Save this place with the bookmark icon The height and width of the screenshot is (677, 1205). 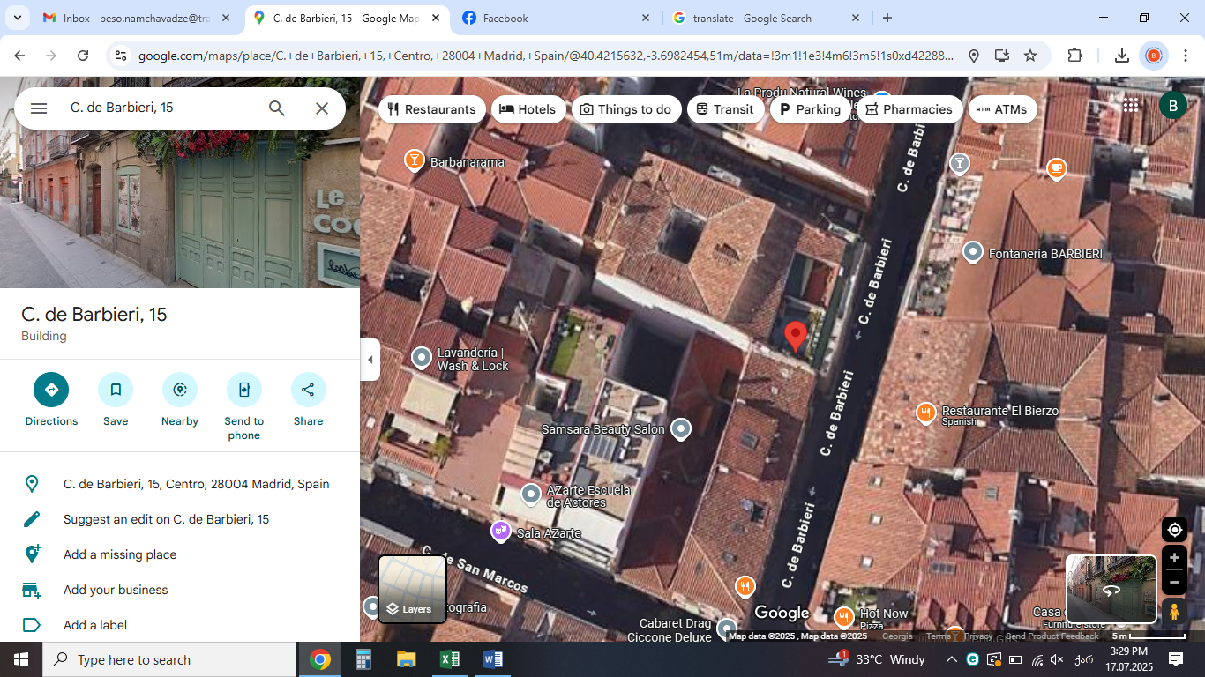[116, 390]
